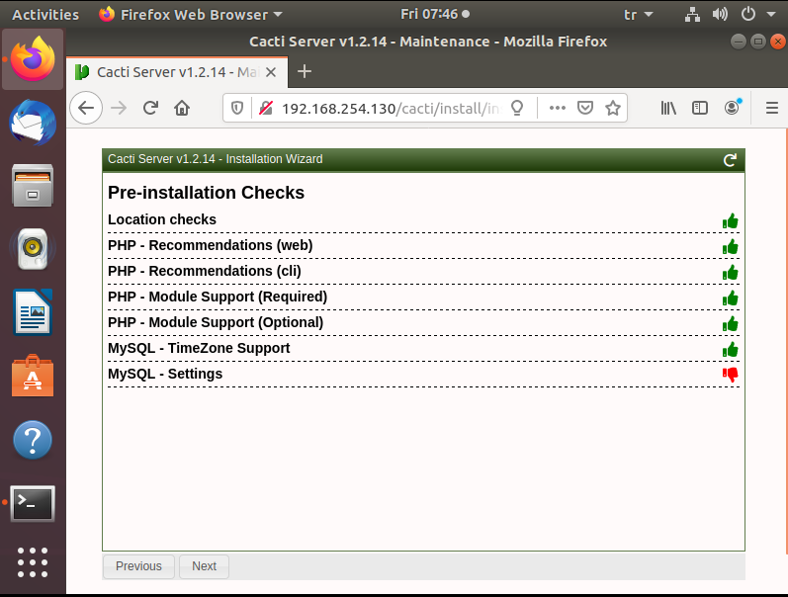Launch Rhythmbox from the dock
This screenshot has height=597, width=788.
point(33,248)
